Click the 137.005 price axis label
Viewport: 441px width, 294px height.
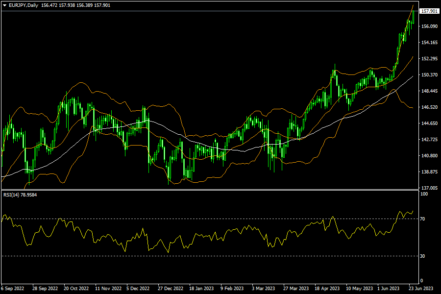coord(429,188)
